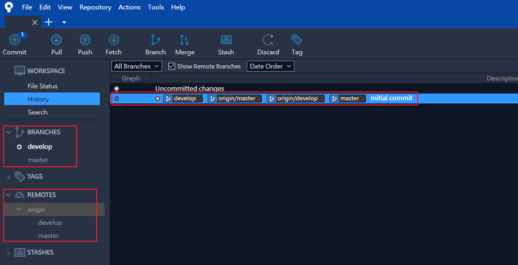Image resolution: width=518 pixels, height=265 pixels.
Task: Click the Merge toolbar icon
Action: [x=185, y=40]
